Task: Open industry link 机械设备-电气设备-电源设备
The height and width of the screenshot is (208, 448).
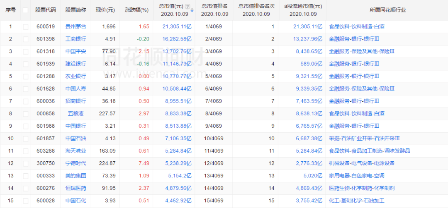Action: pyautogui.click(x=362, y=163)
